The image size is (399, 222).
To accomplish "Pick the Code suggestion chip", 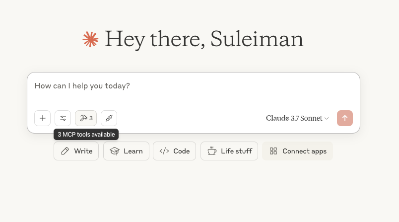I will [174, 151].
